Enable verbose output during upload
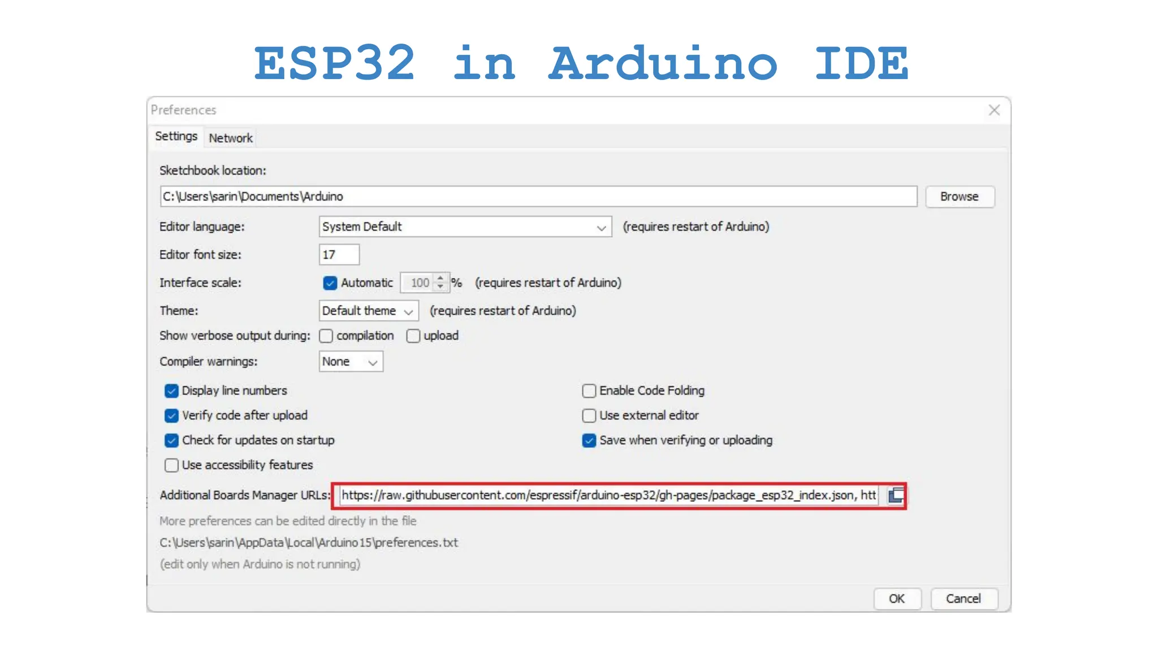Viewport: 1158px width, 651px height. pyautogui.click(x=413, y=336)
